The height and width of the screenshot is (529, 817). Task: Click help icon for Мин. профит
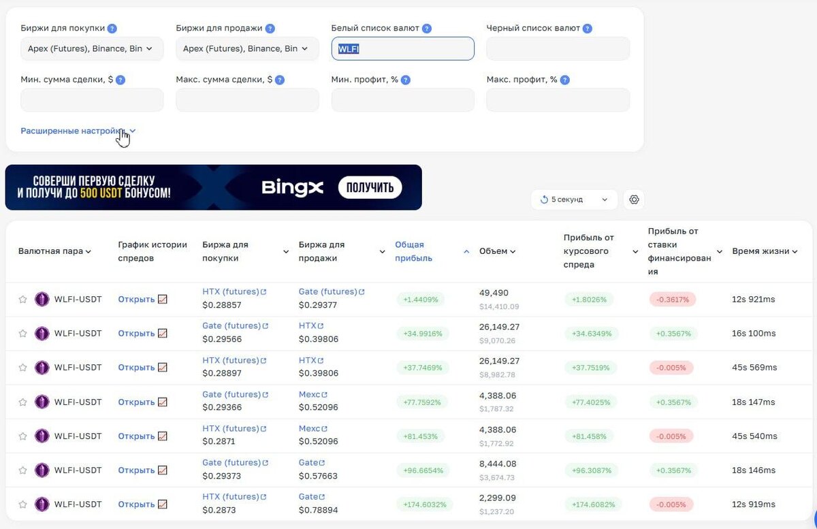406,80
